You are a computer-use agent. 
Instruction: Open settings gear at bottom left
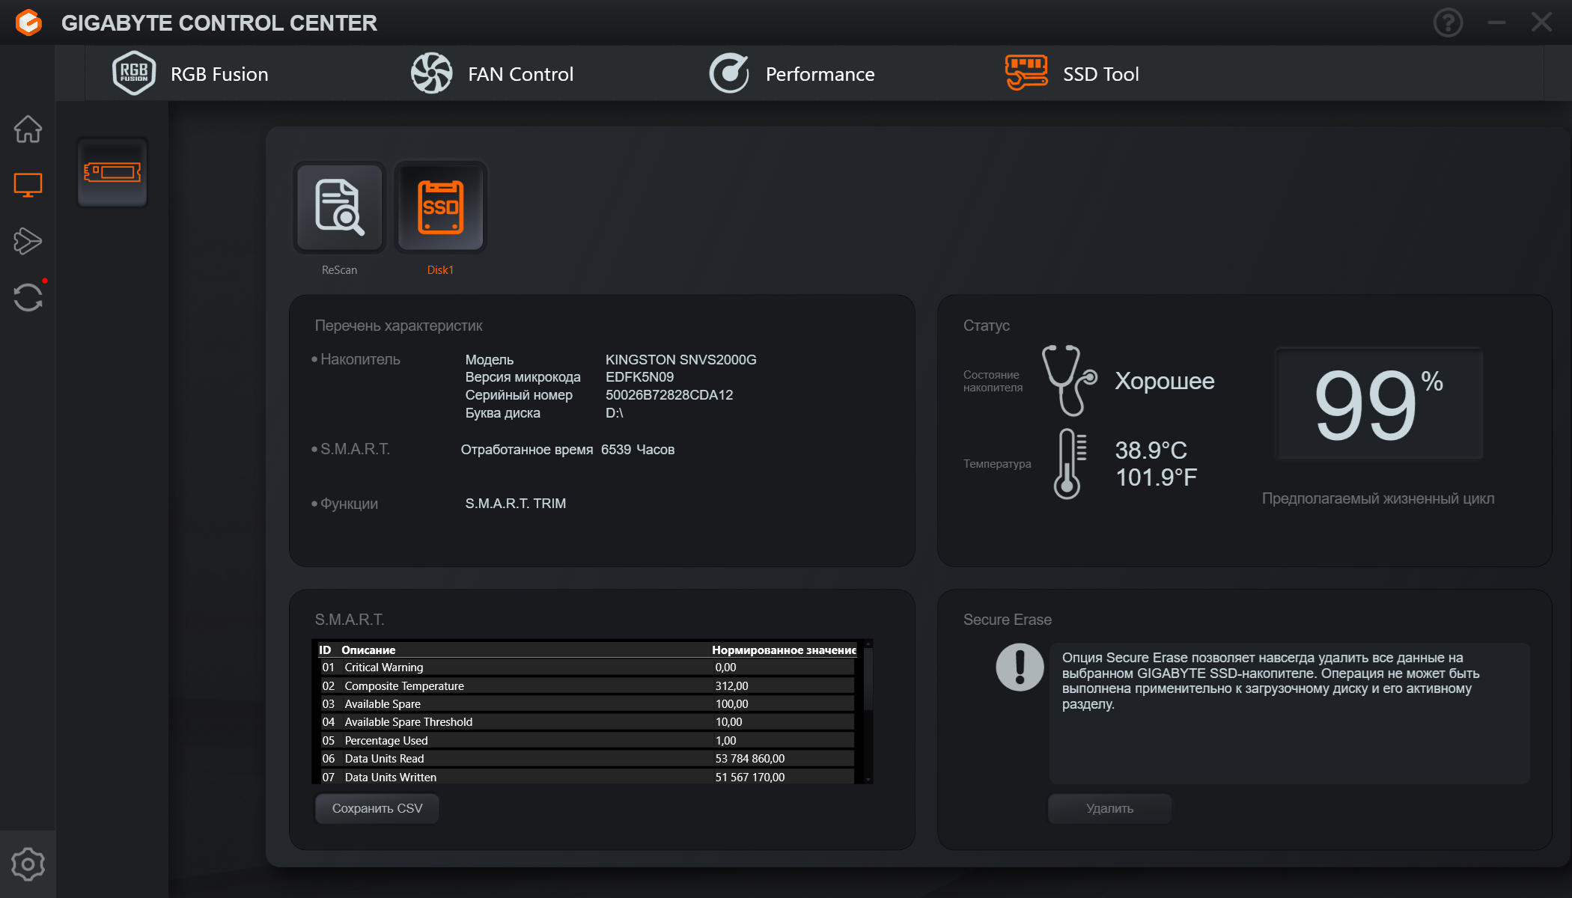pyautogui.click(x=28, y=864)
